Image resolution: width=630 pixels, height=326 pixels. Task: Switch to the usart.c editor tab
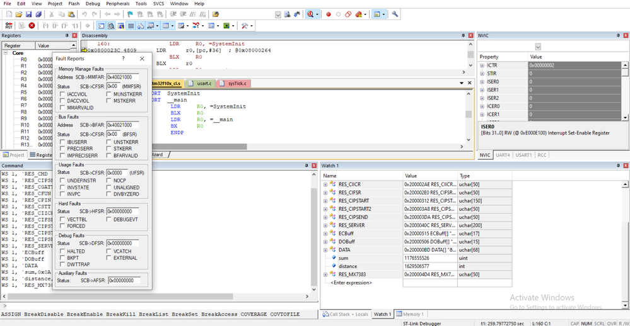coord(203,83)
